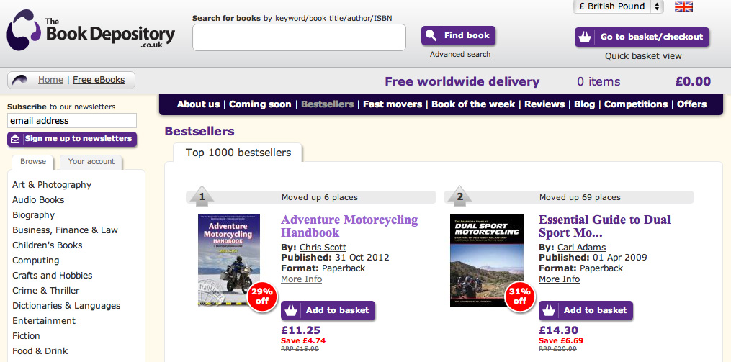Click the Book Depository logo
Viewport: 731px width, 362px height.
point(91,32)
